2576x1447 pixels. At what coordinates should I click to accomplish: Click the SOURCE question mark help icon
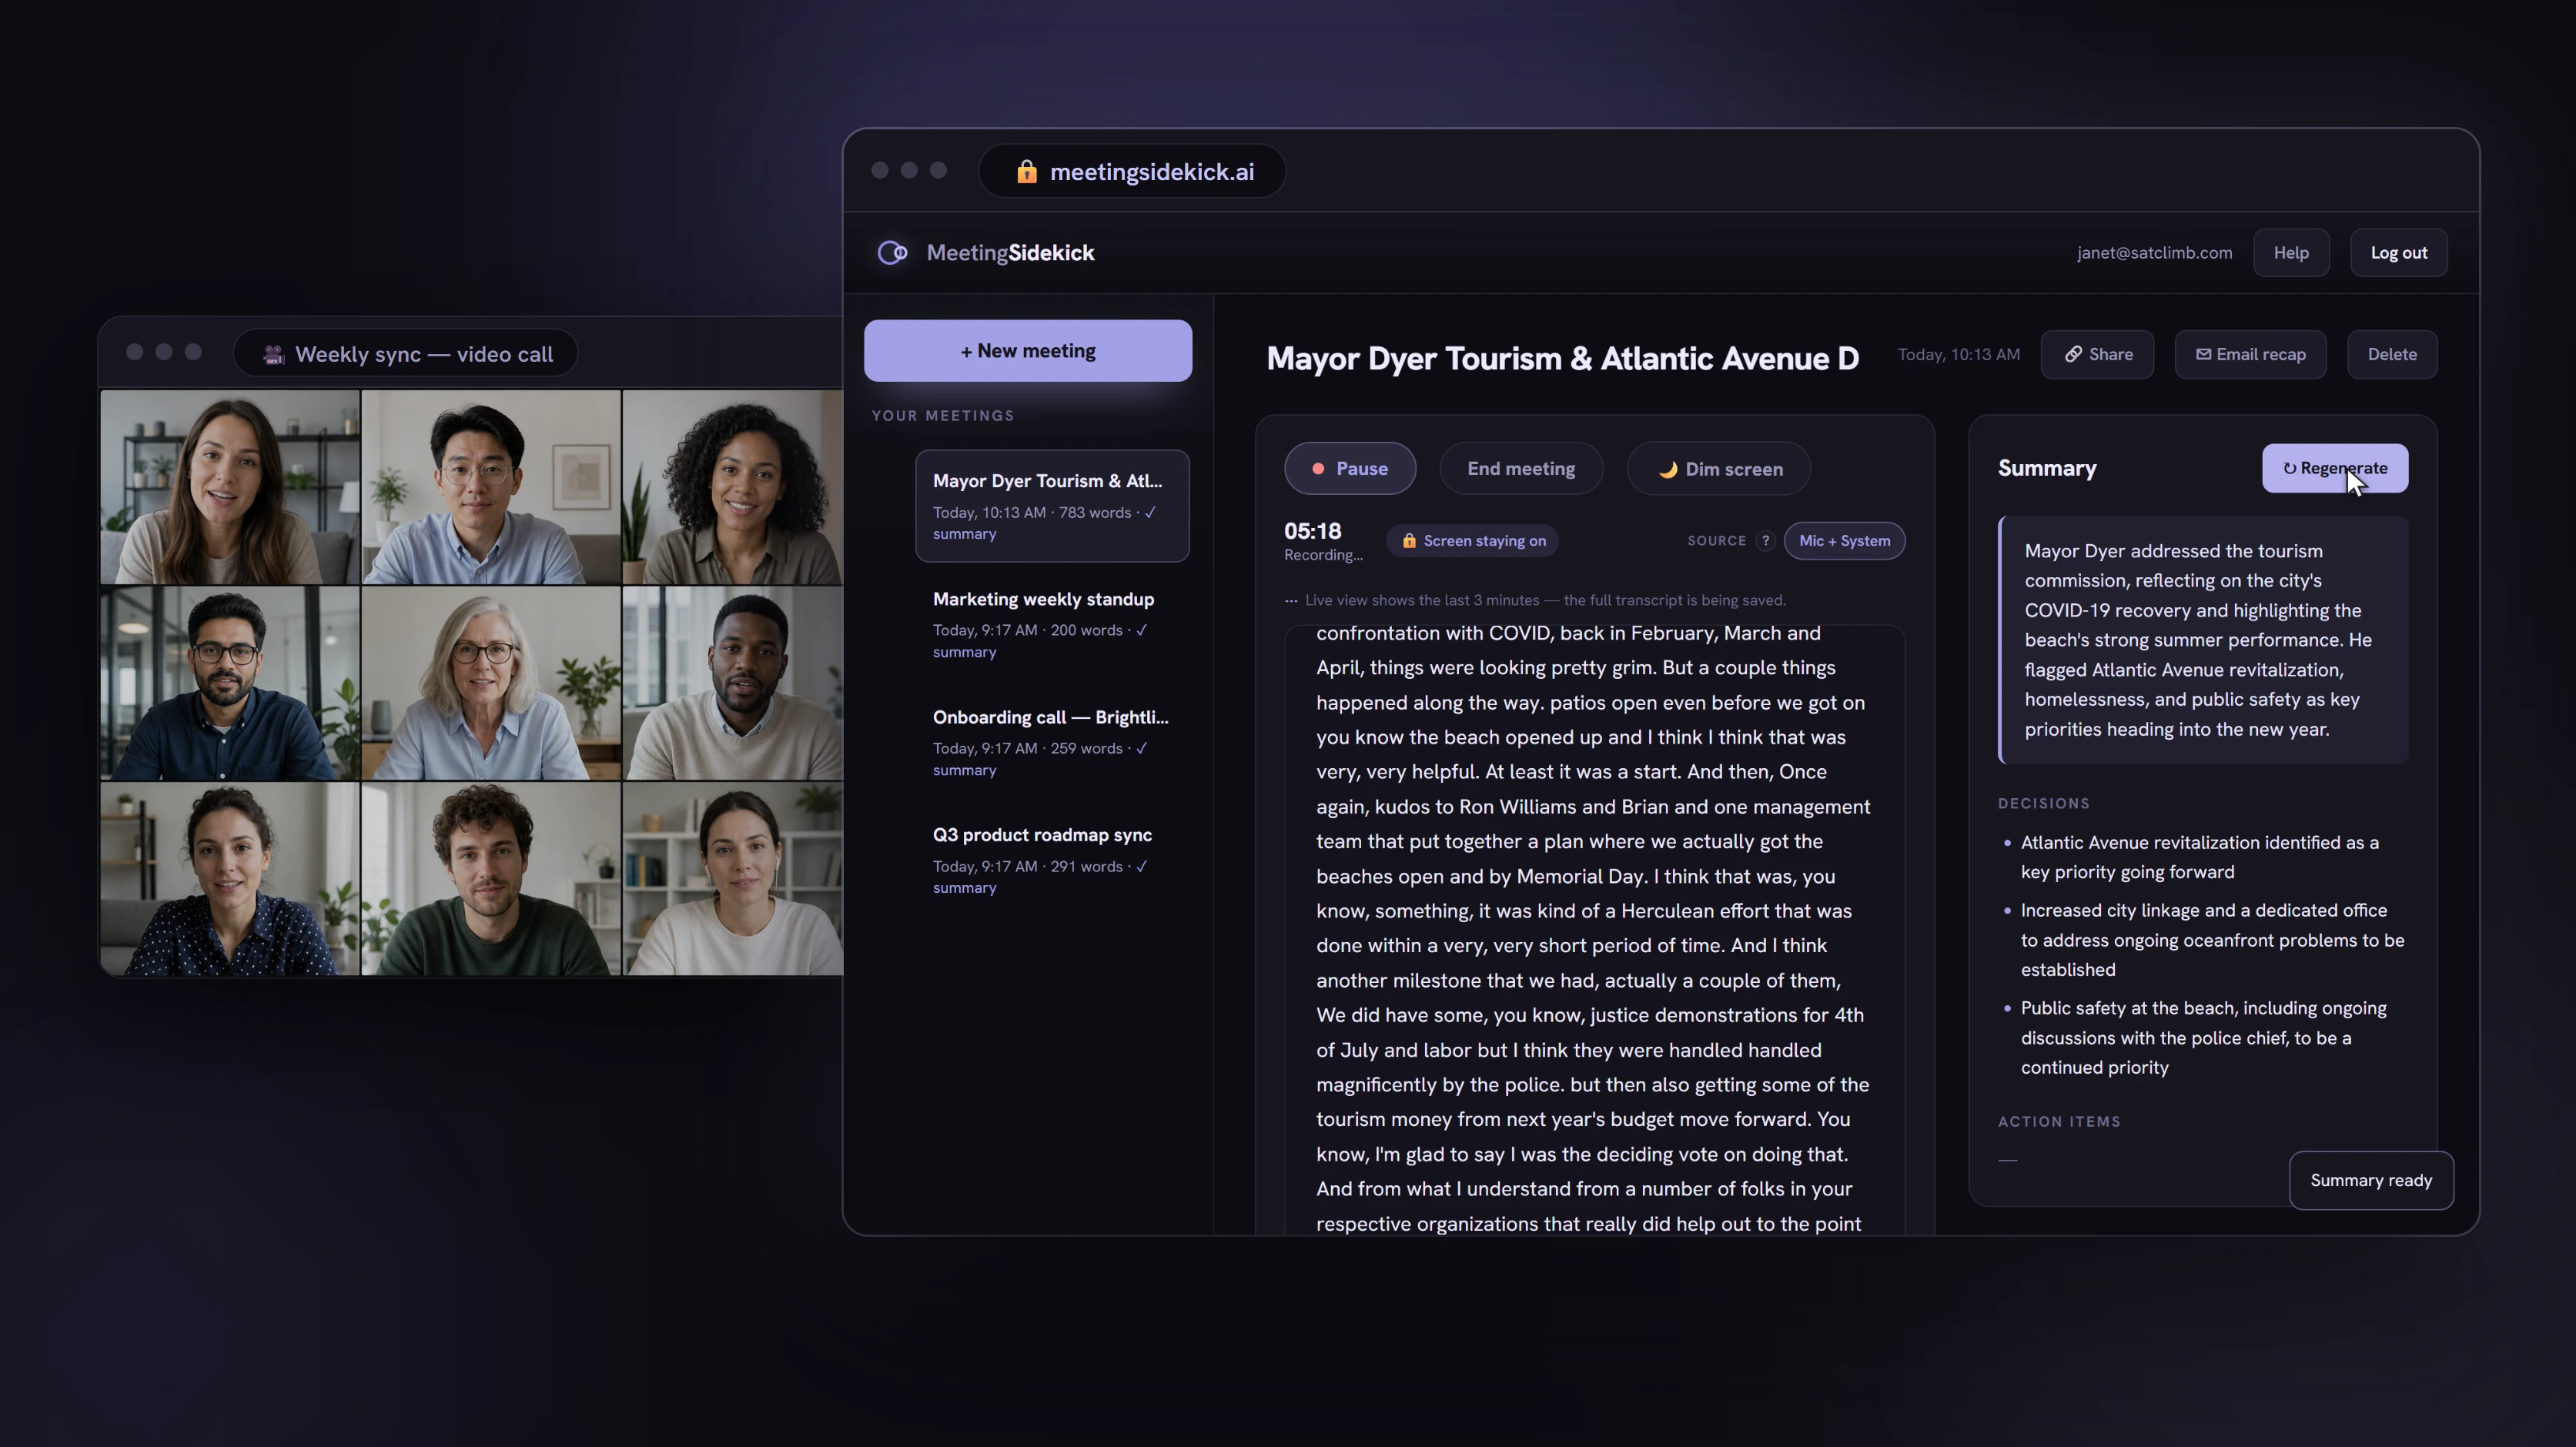(x=1765, y=541)
